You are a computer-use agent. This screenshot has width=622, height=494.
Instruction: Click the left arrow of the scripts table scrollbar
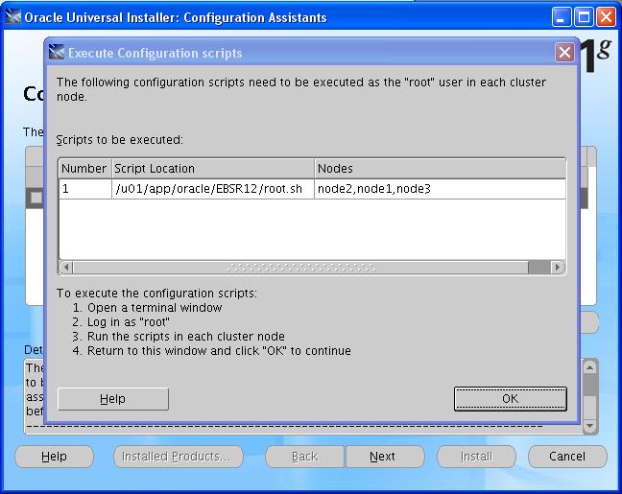coord(66,267)
